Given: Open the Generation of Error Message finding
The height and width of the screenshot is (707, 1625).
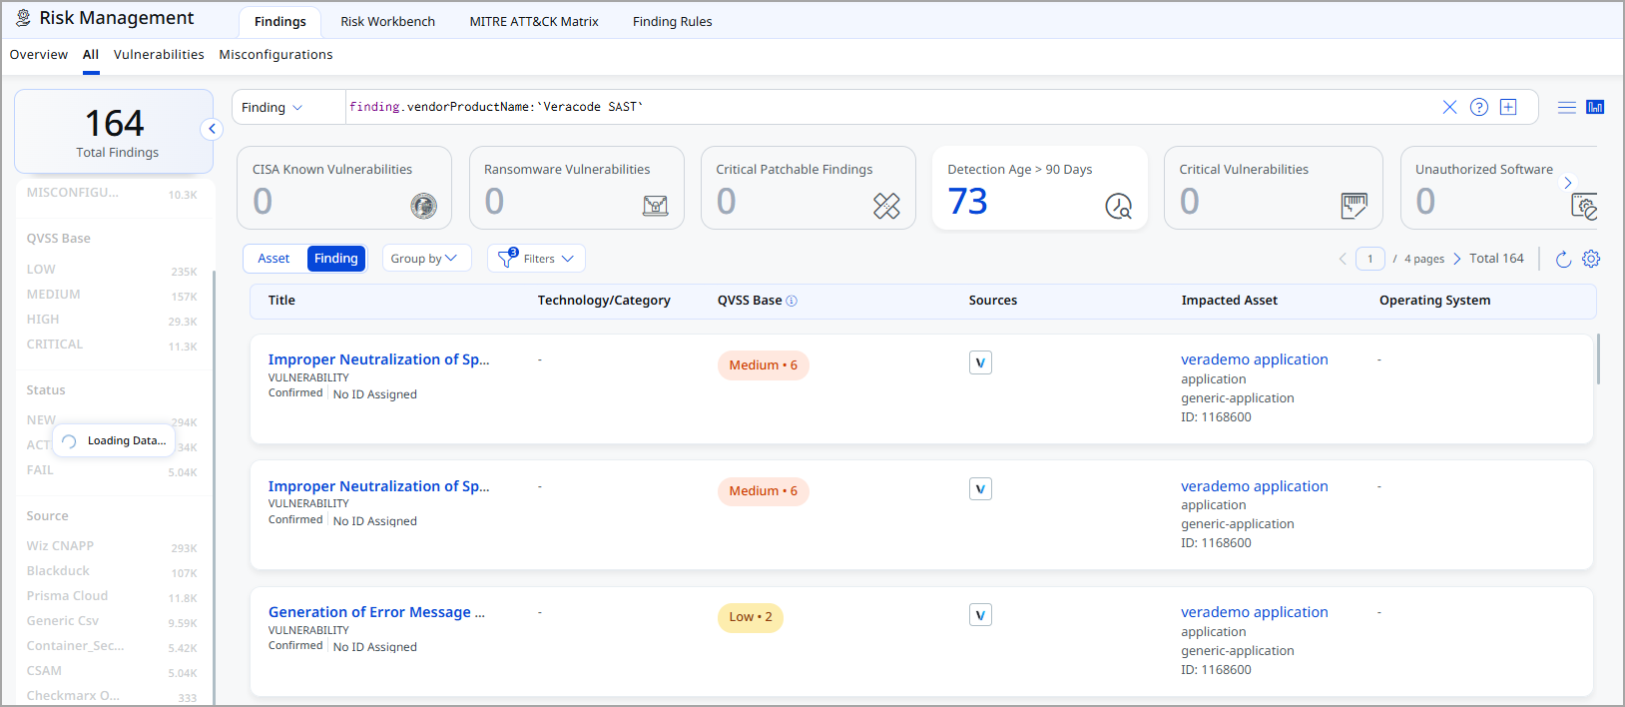Looking at the screenshot, I should 376,612.
